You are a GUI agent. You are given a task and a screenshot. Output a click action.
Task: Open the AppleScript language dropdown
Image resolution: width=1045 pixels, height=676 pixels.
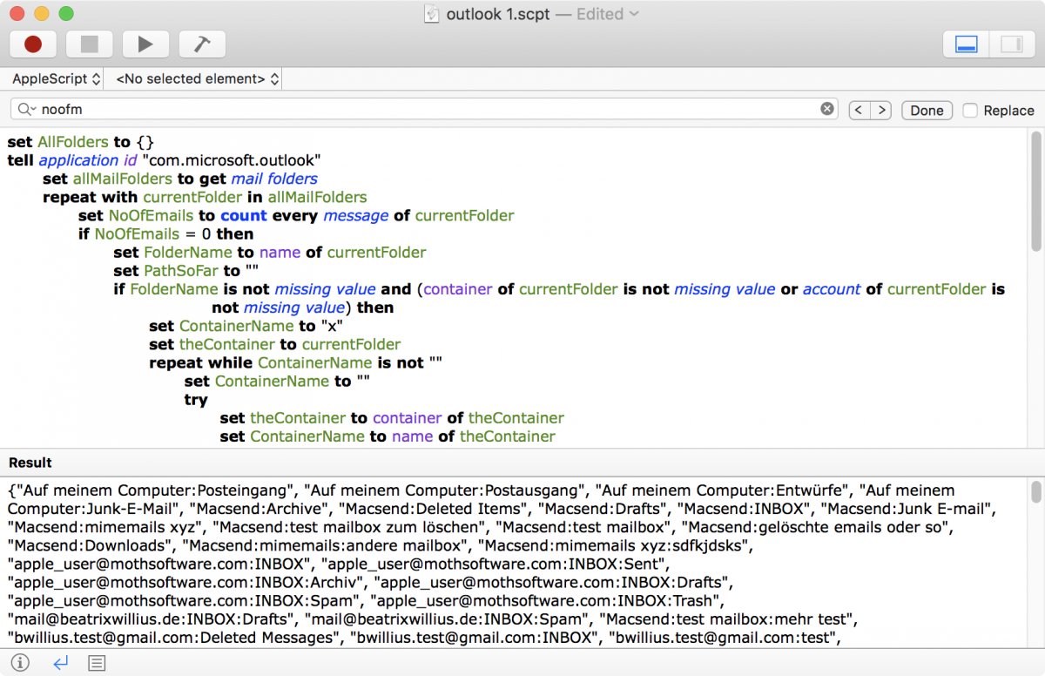[56, 78]
